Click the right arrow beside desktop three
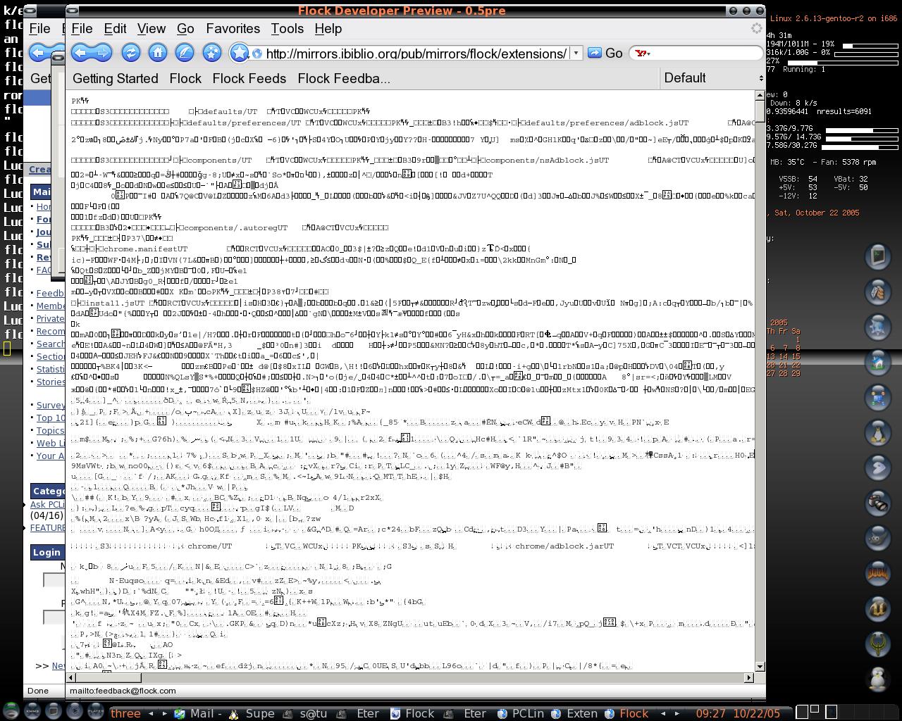The image size is (902, 721). tap(164, 713)
